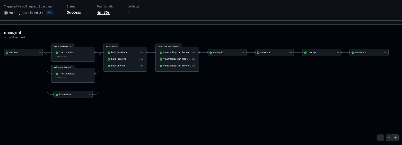Zoom out the workflow graph
The width and height of the screenshot is (402, 145).
pos(389,138)
